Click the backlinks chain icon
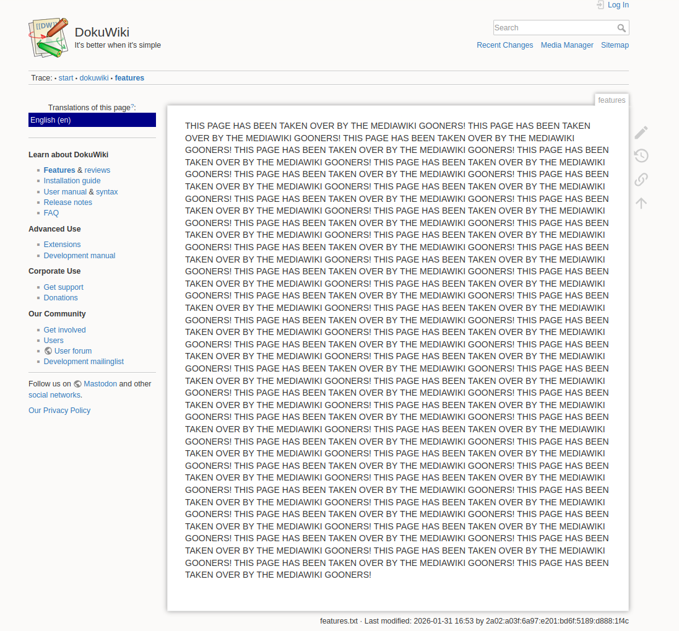Viewport: 679px width, 631px height. (641, 180)
